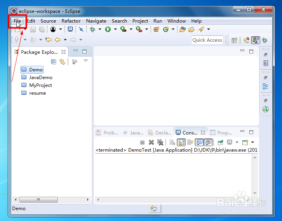
Task: Click Collapse All in Package Explorer
Action: tap(53, 62)
